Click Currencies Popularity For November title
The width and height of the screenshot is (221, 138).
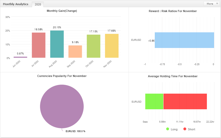tap(62, 76)
